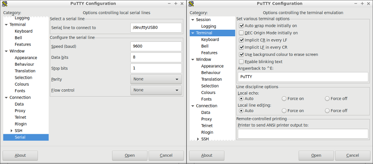Select Appearance in right window tree
The height and width of the screenshot is (164, 373).
pyautogui.click(x=212, y=66)
